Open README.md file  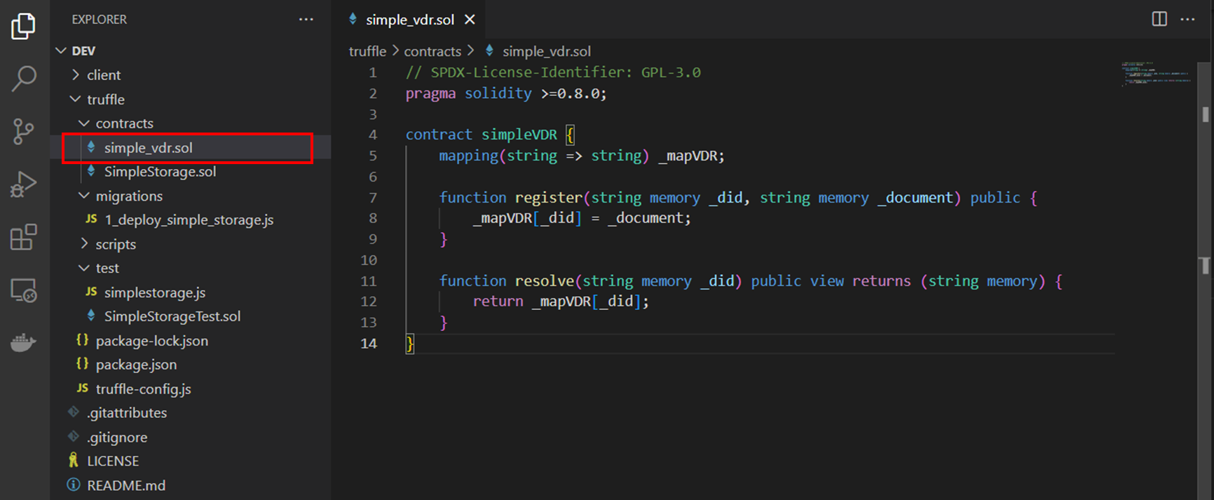(191, 485)
